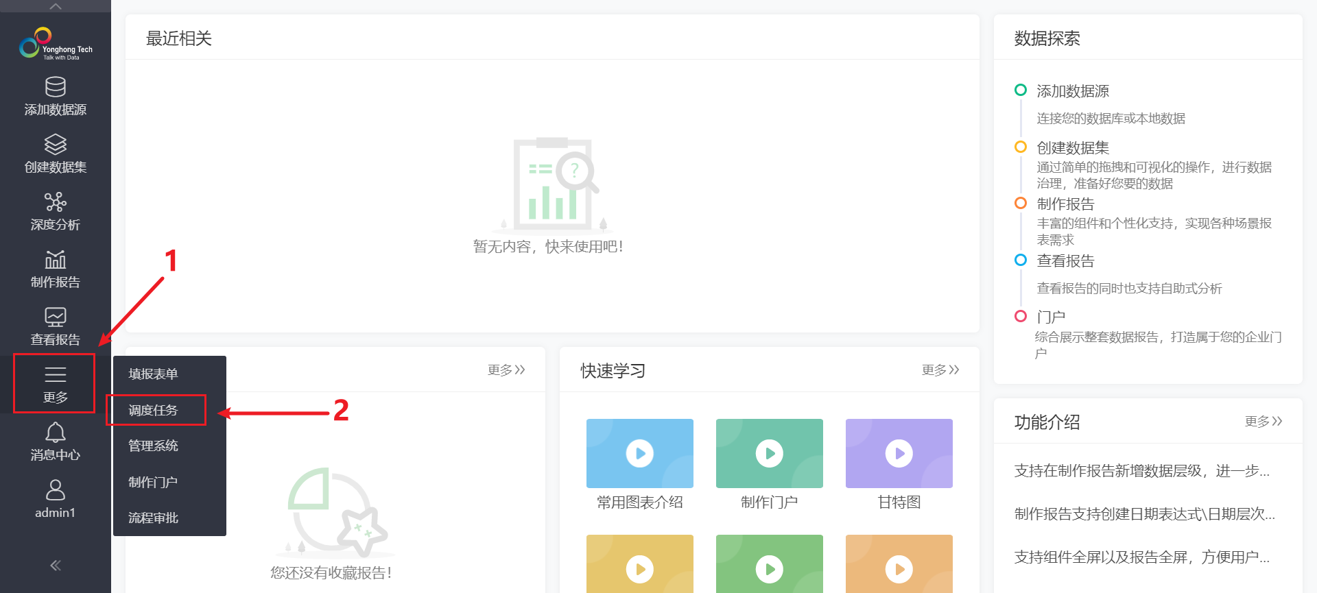
Task: Click 门户 step in 数据探索
Action: point(1051,317)
